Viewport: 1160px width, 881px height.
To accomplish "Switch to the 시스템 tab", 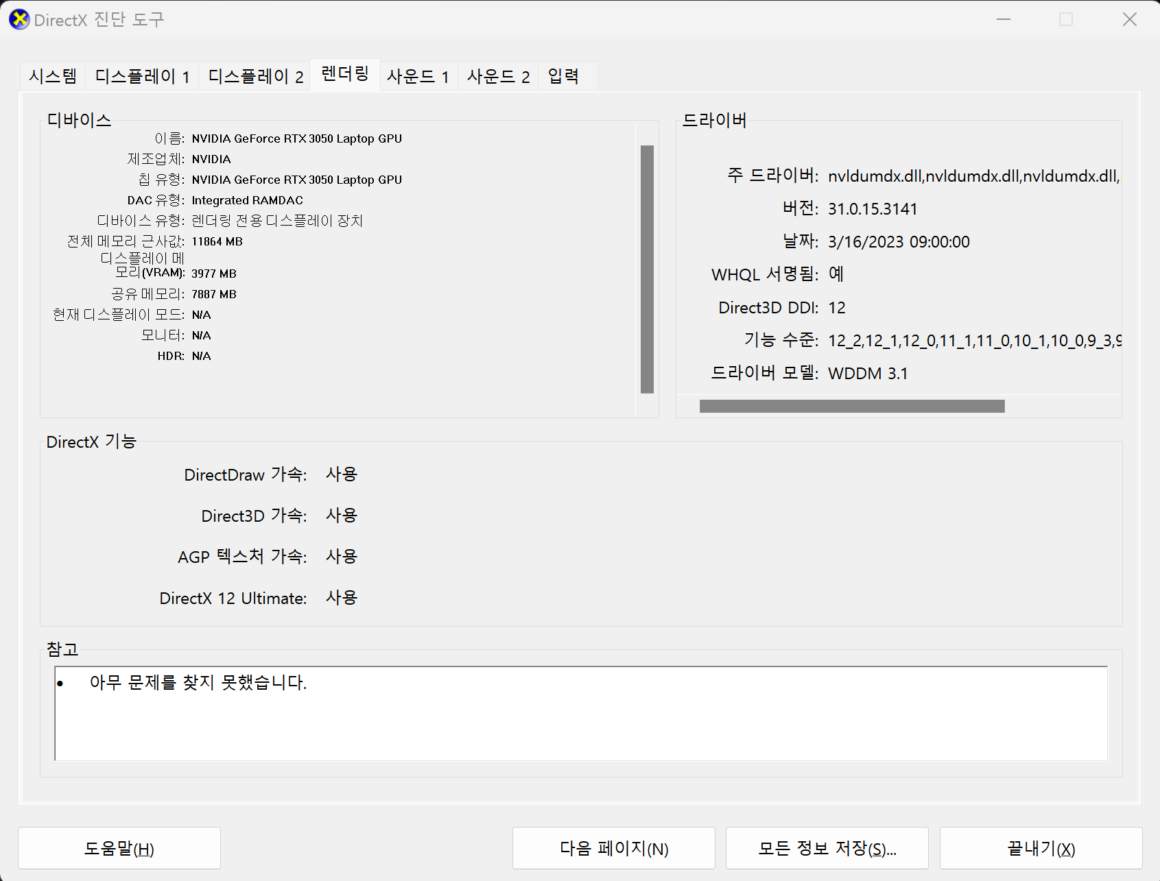I will point(53,75).
